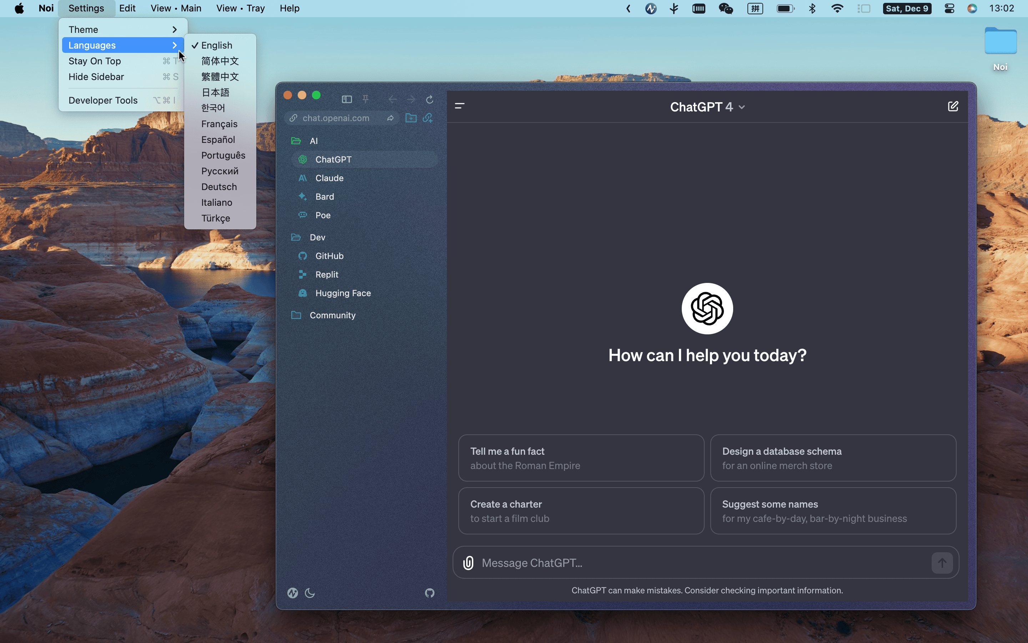Screen dimensions: 1028x643
Task: Click the add link icon
Action: 428,118
